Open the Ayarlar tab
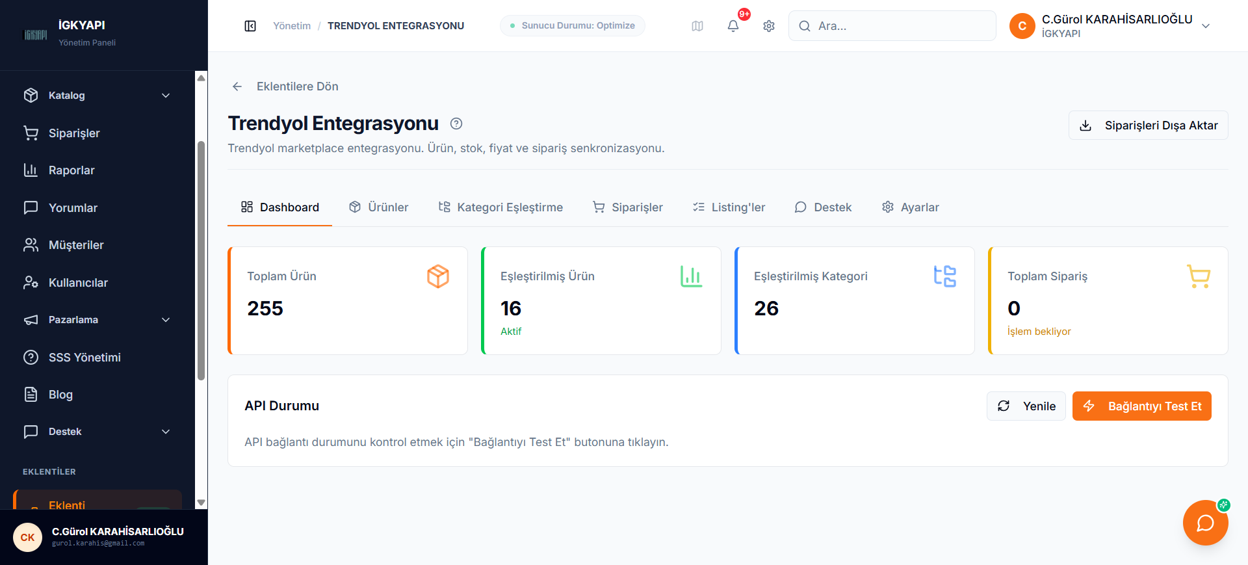The height and width of the screenshot is (565, 1248). click(x=910, y=207)
